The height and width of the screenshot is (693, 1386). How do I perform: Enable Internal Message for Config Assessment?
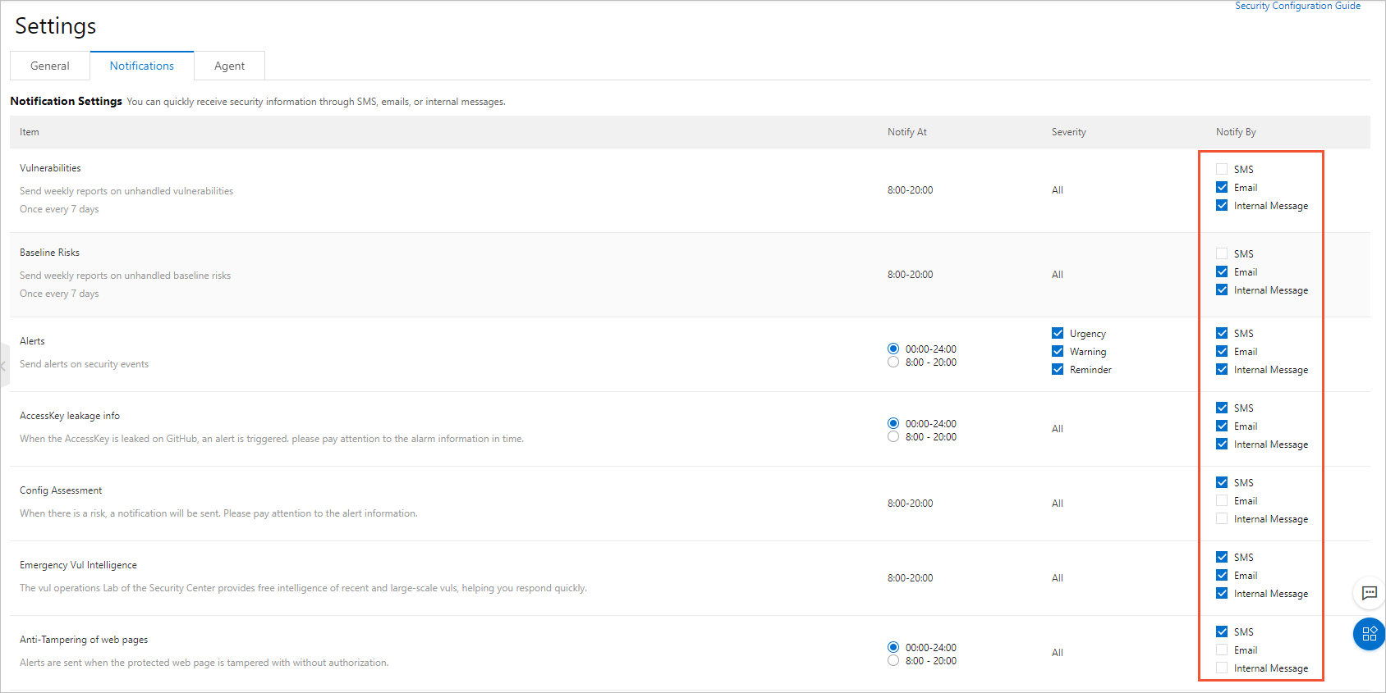tap(1222, 518)
